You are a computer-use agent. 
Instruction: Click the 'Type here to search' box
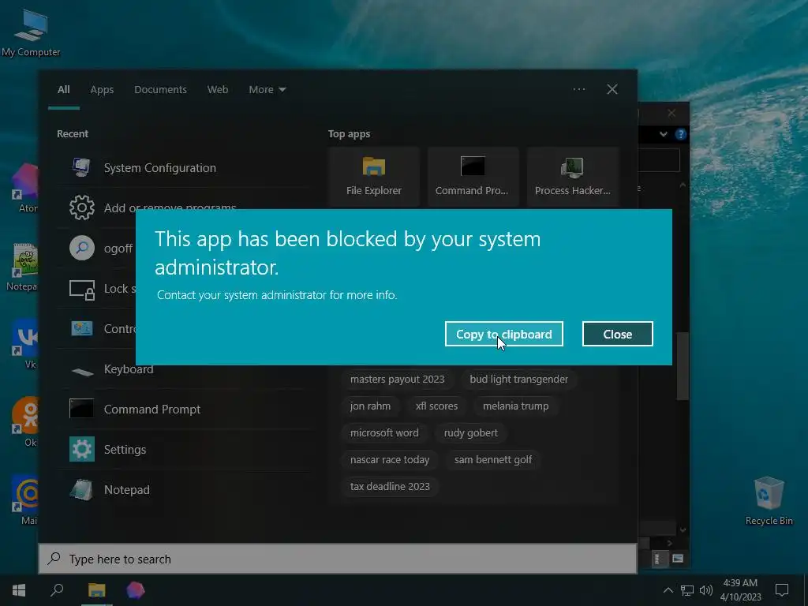[338, 559]
